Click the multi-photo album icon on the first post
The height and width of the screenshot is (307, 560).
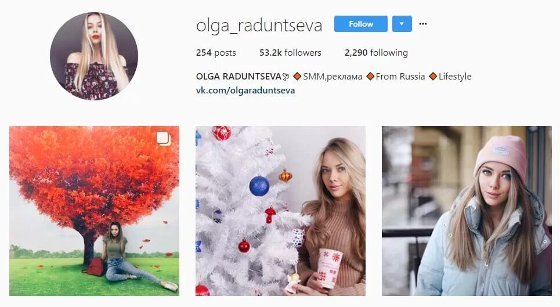tap(163, 139)
